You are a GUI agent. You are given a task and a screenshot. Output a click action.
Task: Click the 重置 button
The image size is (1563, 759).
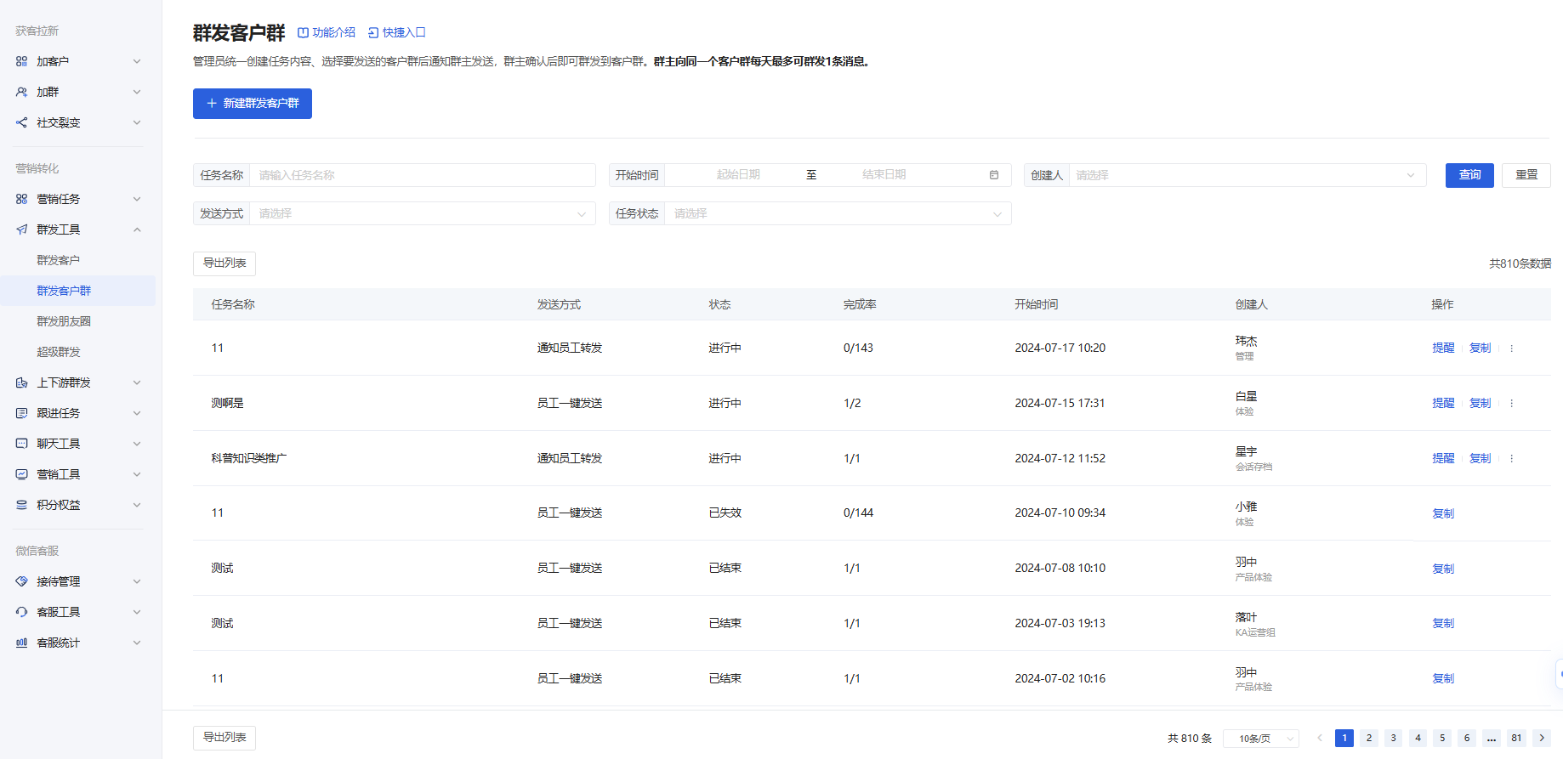tap(1526, 175)
